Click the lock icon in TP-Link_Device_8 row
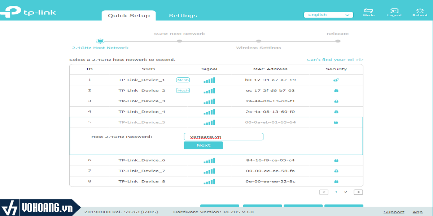 [336, 181]
